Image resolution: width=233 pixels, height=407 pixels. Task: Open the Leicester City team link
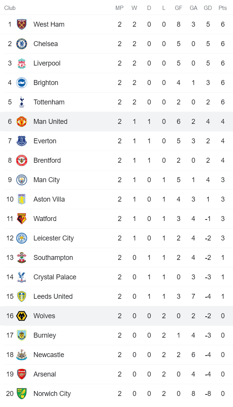click(x=54, y=238)
